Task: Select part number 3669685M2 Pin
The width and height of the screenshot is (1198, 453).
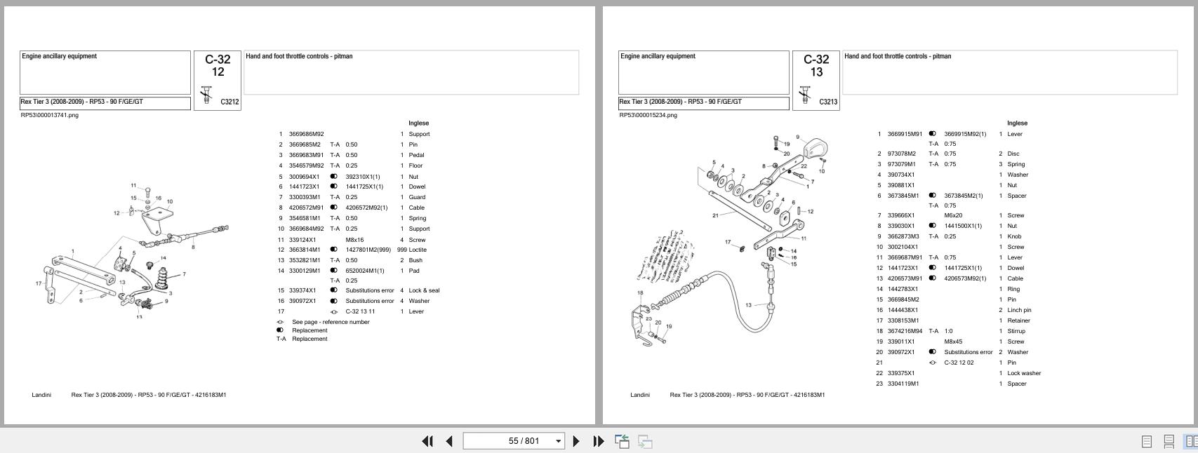Action: [305, 144]
